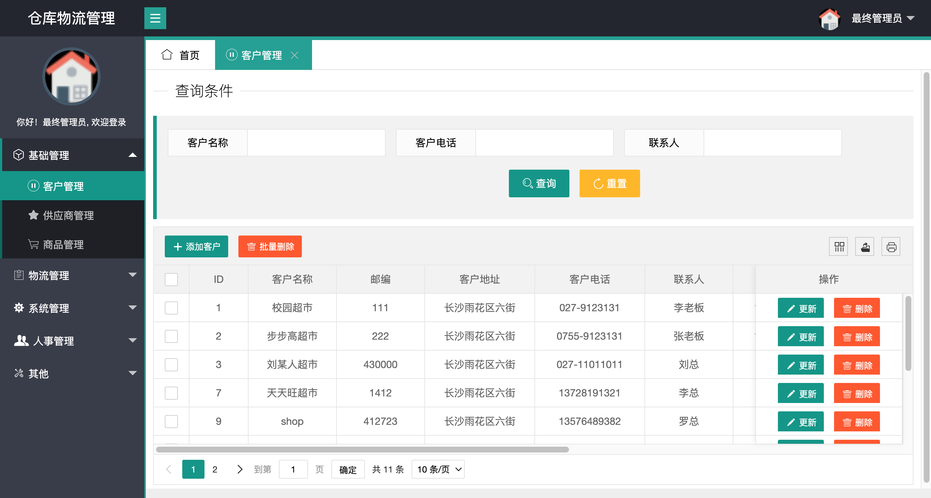This screenshot has height=498, width=931.
Task: Click the 联系人 input field
Action: [773, 143]
